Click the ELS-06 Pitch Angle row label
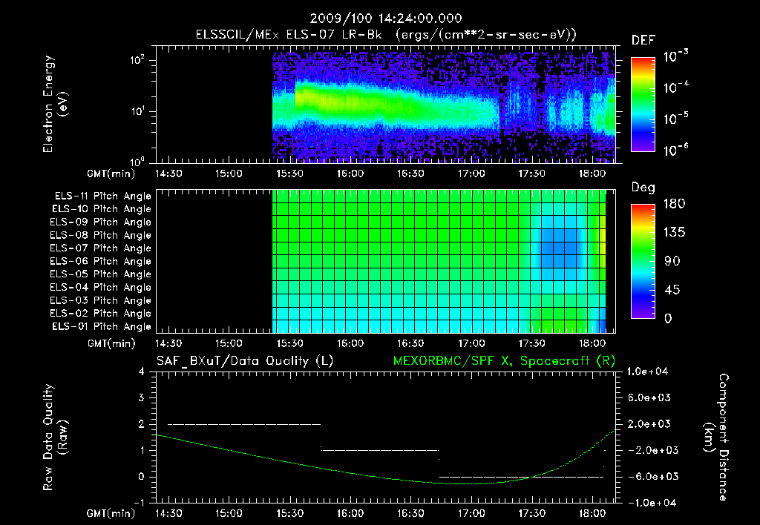 pyautogui.click(x=101, y=261)
